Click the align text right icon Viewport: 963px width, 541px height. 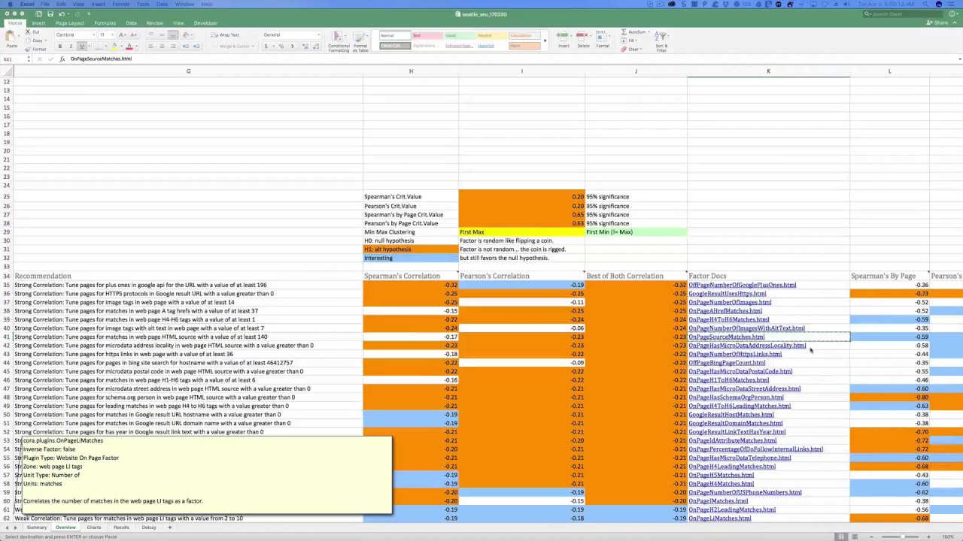pos(172,47)
